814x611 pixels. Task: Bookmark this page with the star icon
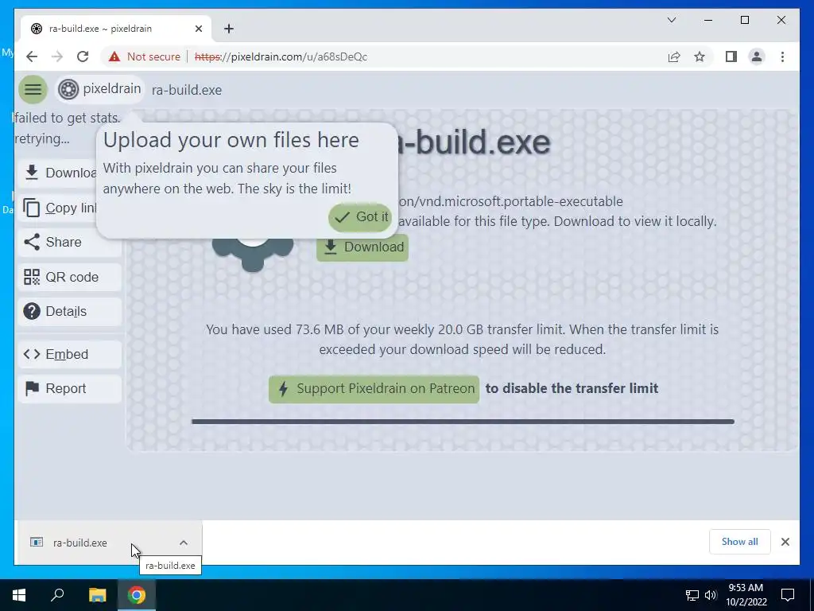(700, 56)
